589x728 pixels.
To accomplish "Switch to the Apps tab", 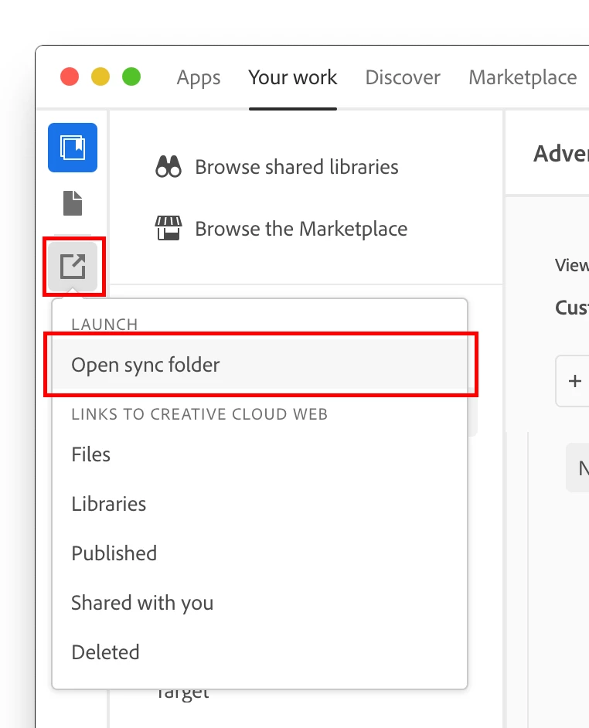I will pyautogui.click(x=199, y=77).
